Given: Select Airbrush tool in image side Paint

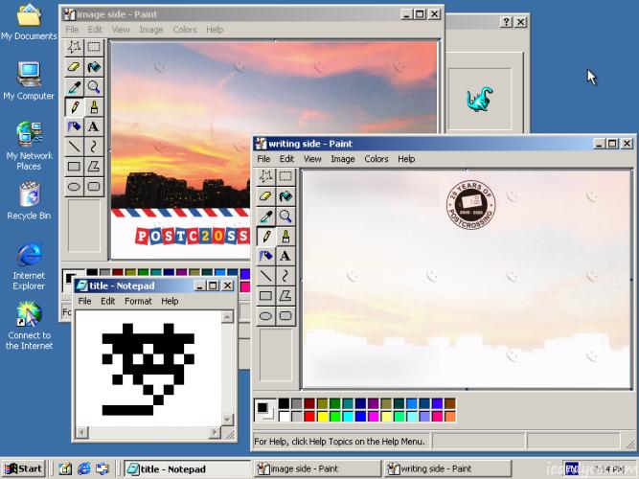Looking at the screenshot, I should (74, 126).
